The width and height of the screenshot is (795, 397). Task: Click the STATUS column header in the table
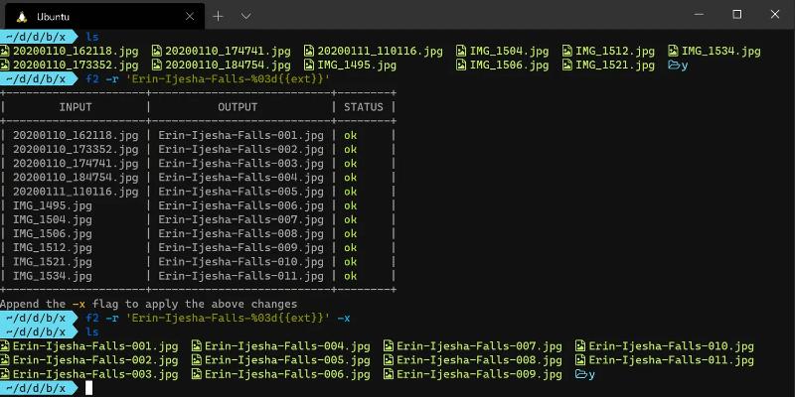(364, 106)
